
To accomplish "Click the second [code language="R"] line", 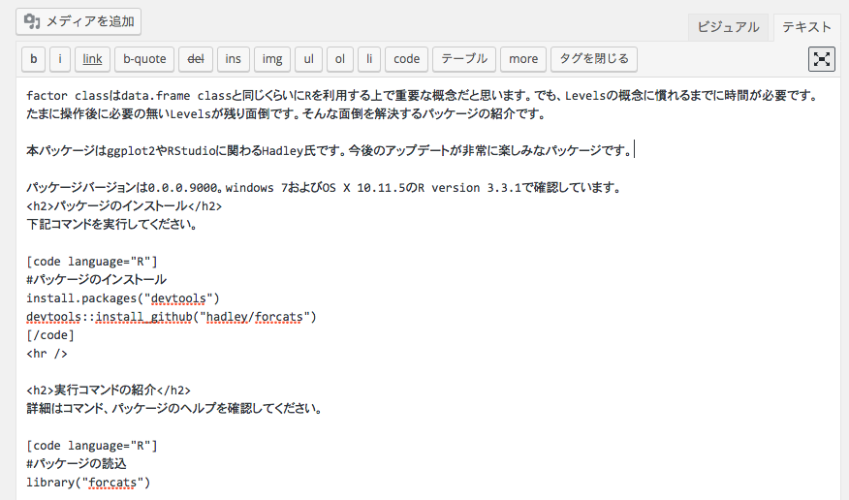I will [91, 446].
